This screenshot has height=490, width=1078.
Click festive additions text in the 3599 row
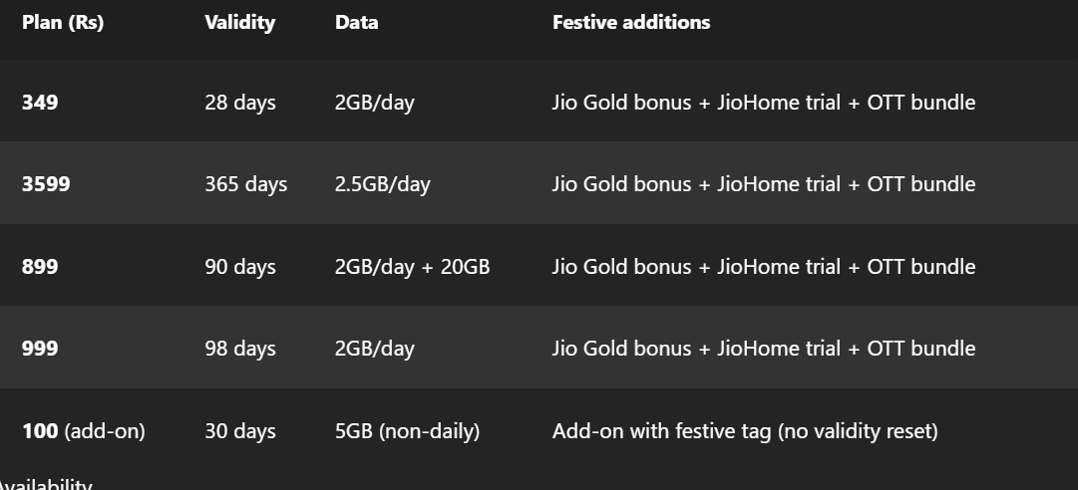coord(764,184)
